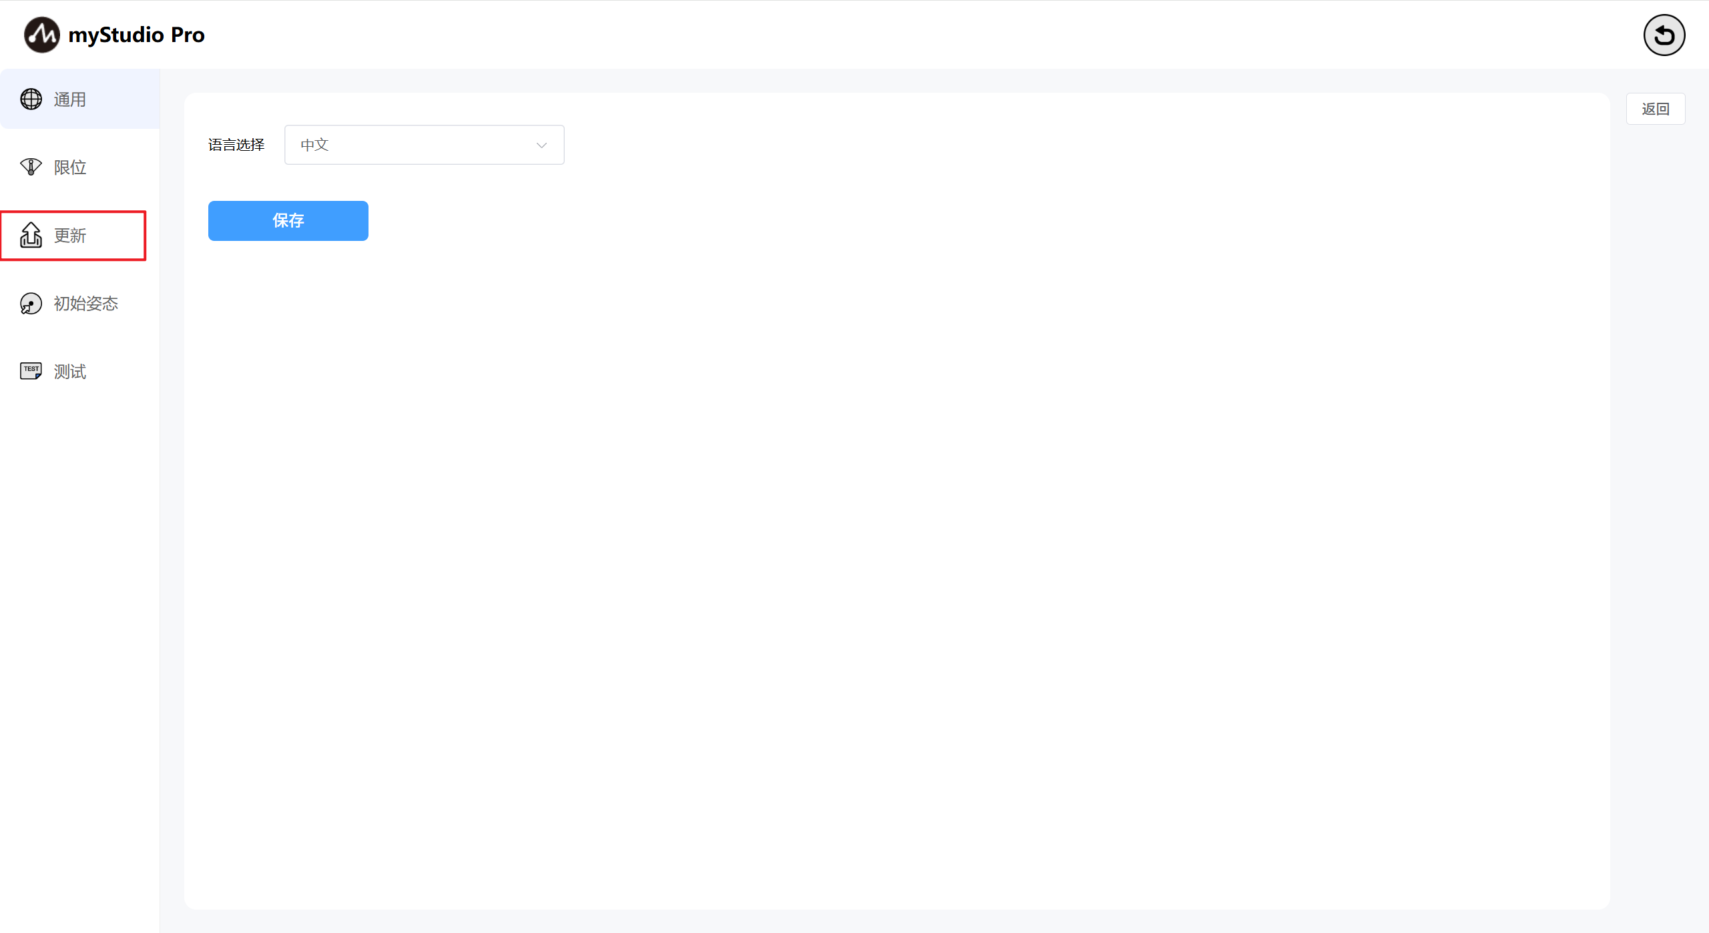Screen dimensions: 1709x933
Task: Click the myStudio Pro logo icon
Action: (x=41, y=35)
